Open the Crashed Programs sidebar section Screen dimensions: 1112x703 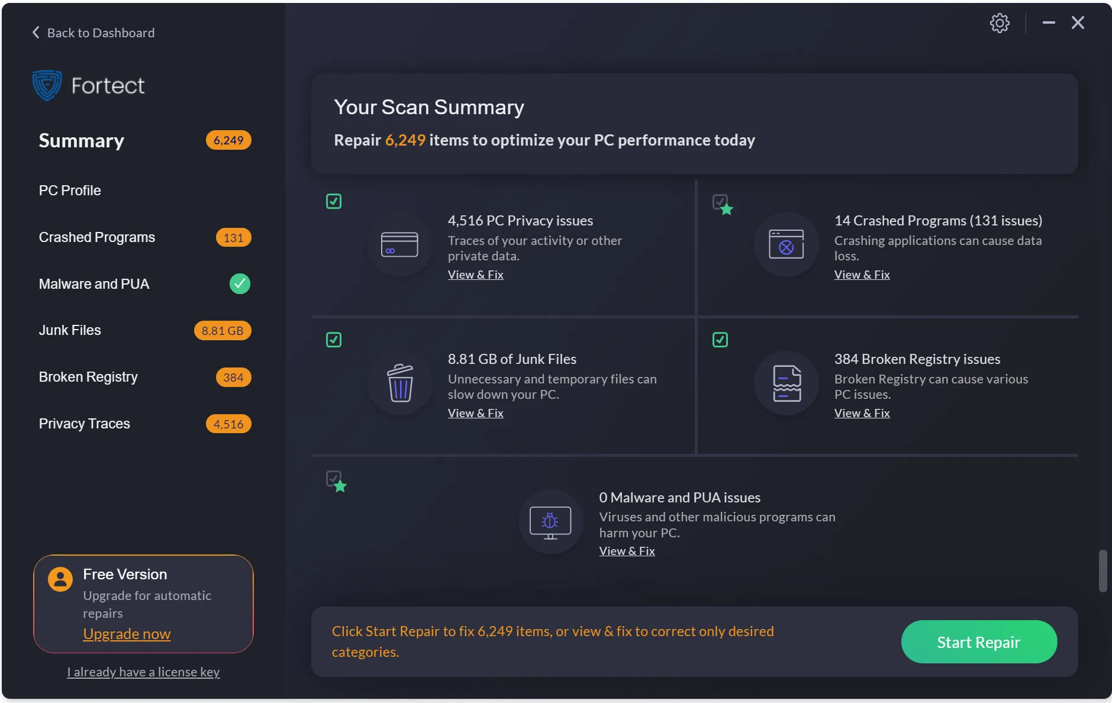click(x=97, y=237)
